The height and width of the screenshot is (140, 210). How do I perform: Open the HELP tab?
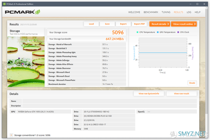pos(198,12)
